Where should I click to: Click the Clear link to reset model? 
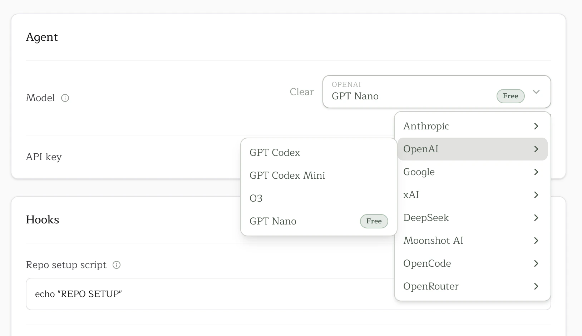click(x=301, y=92)
